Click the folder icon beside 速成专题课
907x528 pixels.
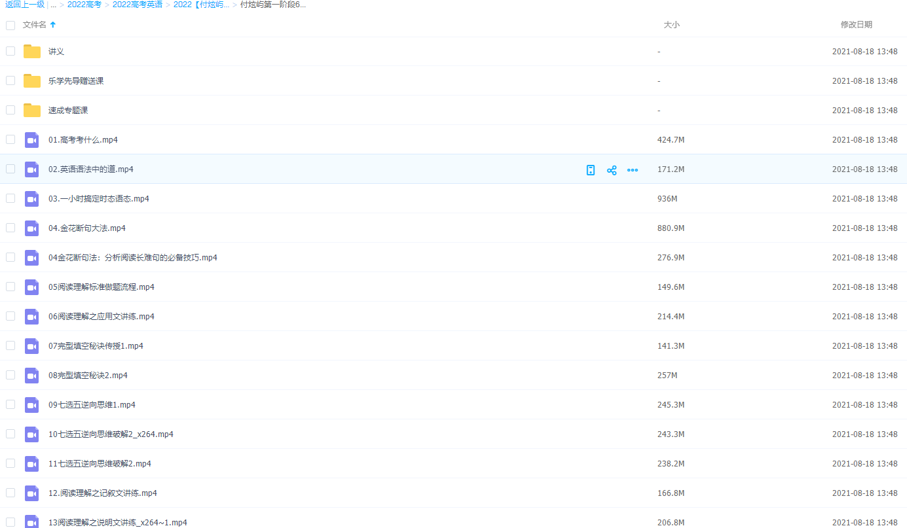32,111
